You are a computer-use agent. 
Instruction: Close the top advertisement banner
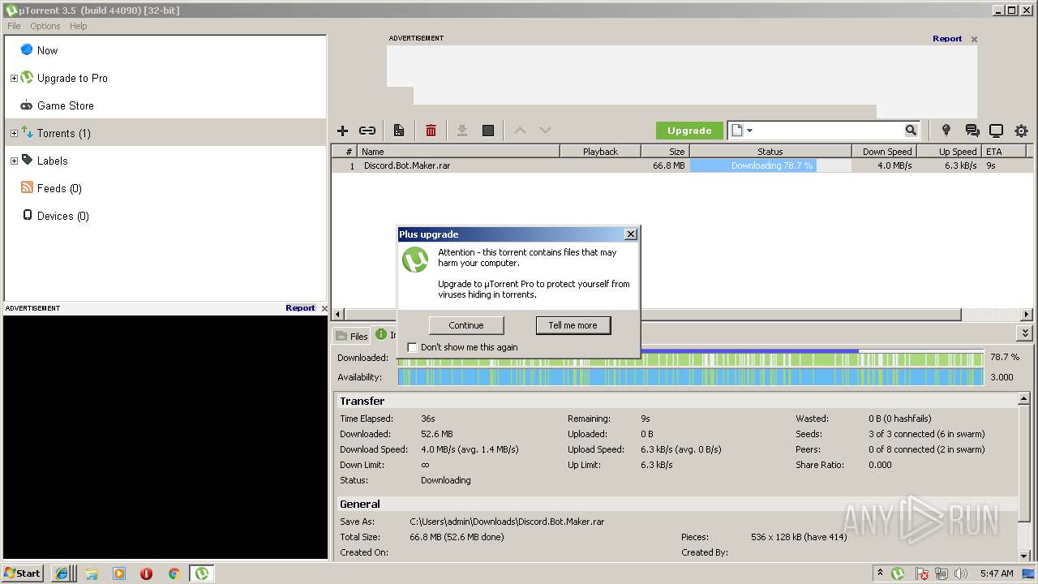click(974, 39)
